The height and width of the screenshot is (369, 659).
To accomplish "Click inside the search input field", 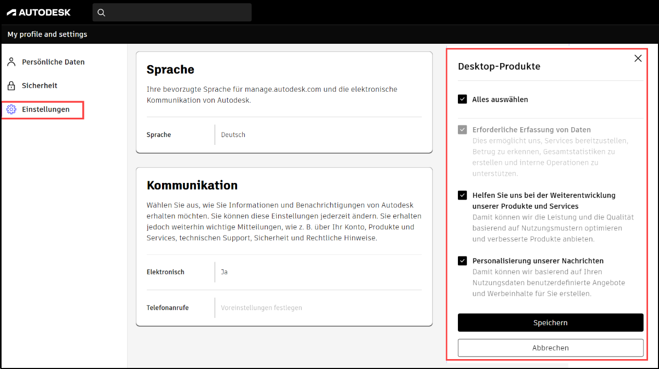I will (x=172, y=12).
